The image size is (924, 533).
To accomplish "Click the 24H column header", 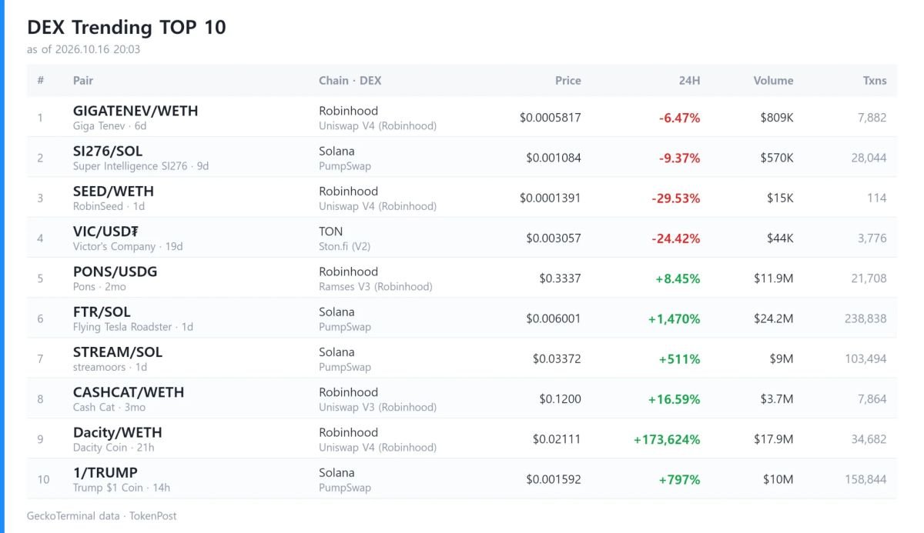I will coord(688,80).
